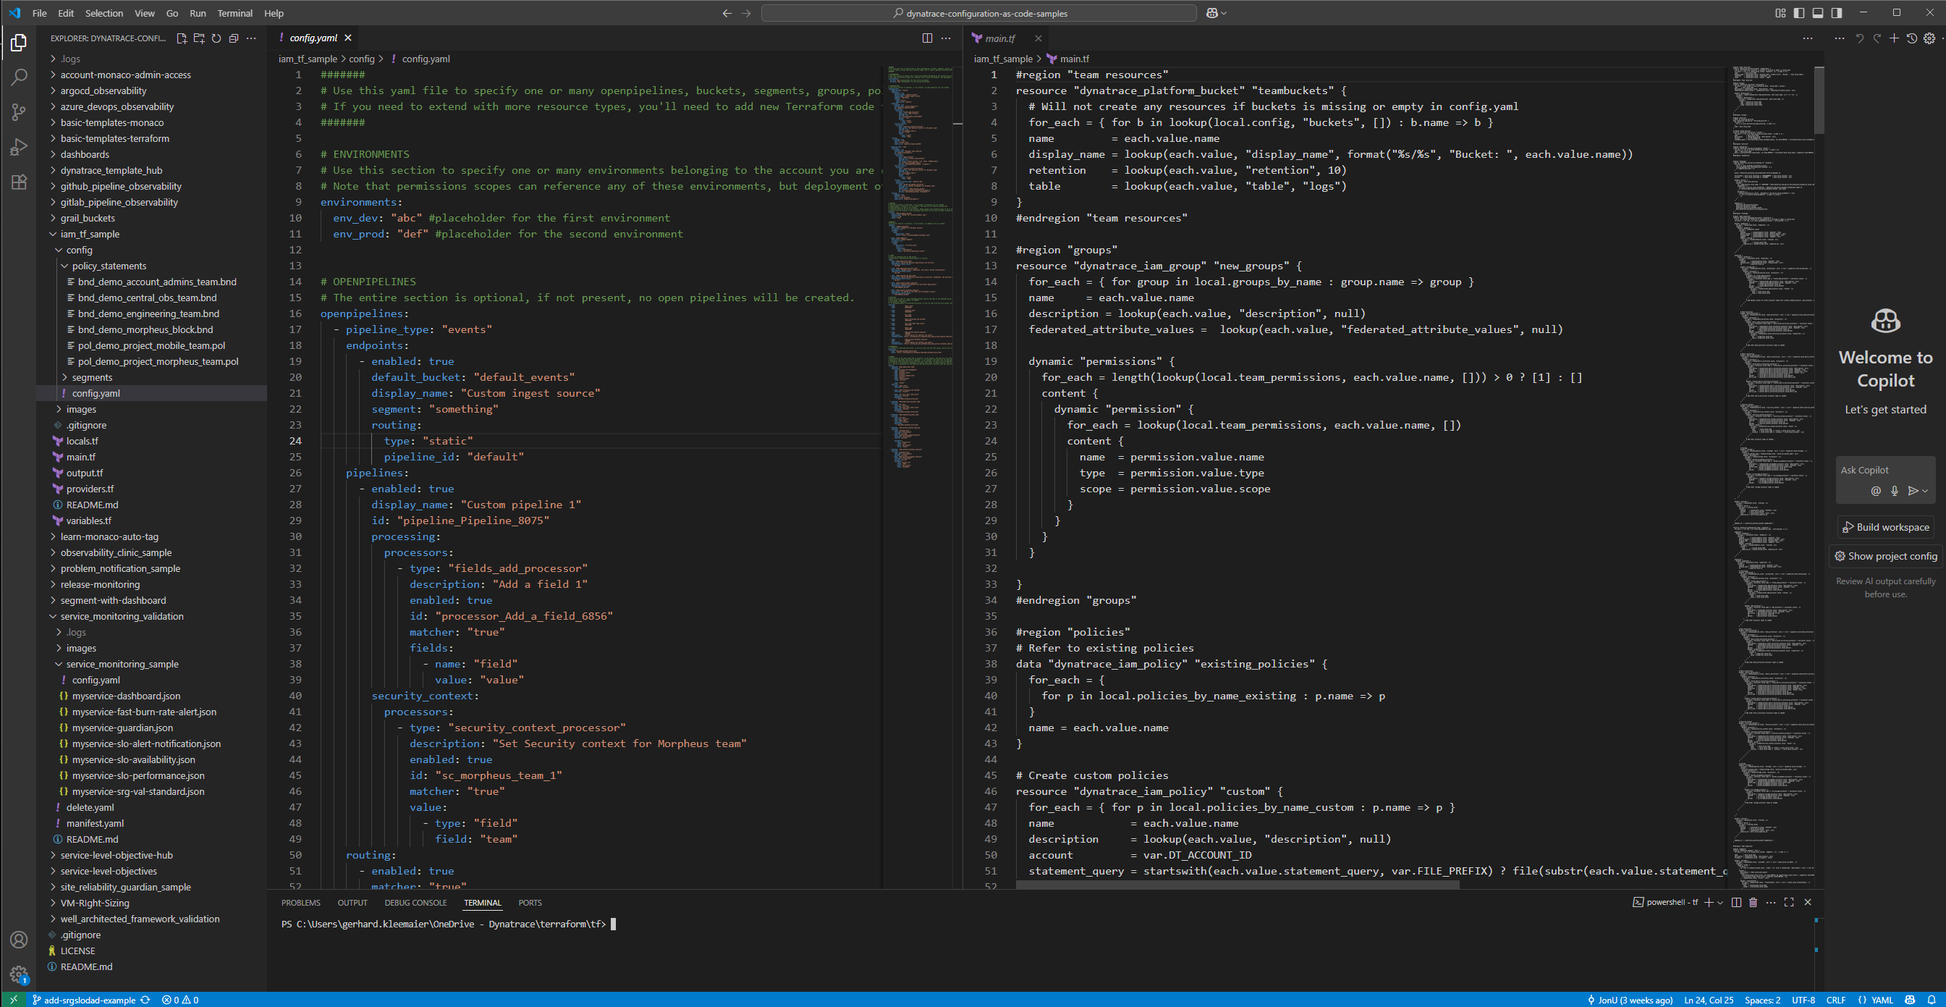Image resolution: width=1946 pixels, height=1007 pixels.
Task: Click the config breadcrumb of config.yaml
Action: [x=361, y=59]
